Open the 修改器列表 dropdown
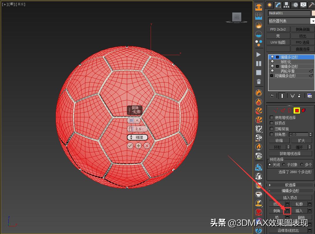Screen dimensions: 315x234 tap(313, 21)
